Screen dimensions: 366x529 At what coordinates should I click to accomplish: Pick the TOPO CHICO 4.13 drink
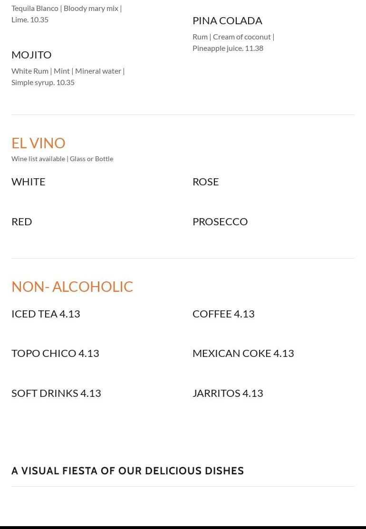point(55,353)
